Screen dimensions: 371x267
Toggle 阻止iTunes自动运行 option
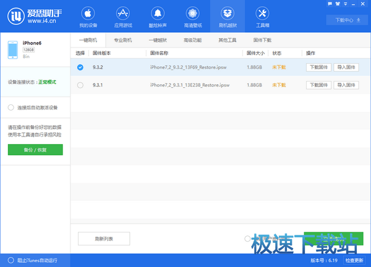11,260
